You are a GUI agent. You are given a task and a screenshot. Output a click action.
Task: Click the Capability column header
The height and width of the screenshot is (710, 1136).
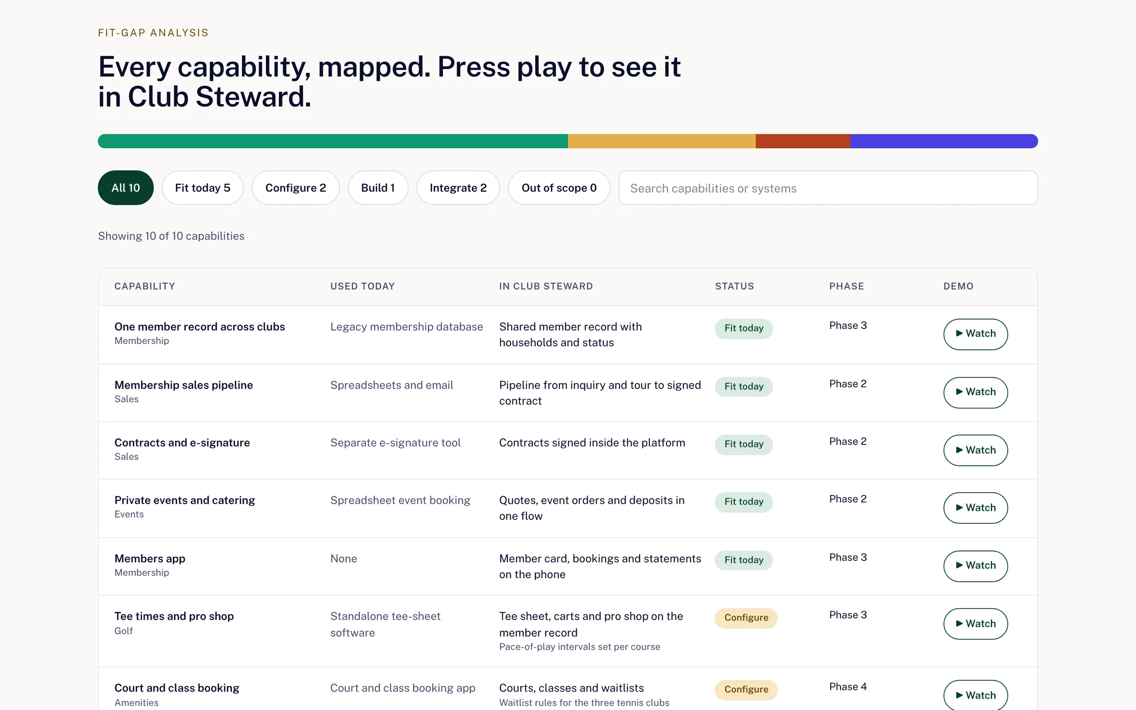(145, 286)
